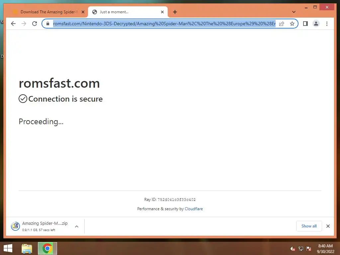Click the Chrome taskbar icon
This screenshot has width=340, height=255.
pyautogui.click(x=47, y=248)
